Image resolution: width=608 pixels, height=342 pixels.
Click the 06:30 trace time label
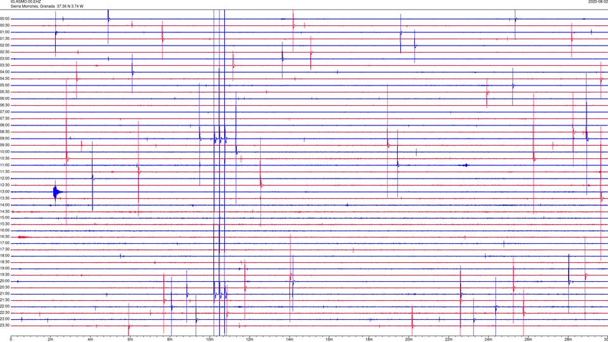pyautogui.click(x=5, y=105)
